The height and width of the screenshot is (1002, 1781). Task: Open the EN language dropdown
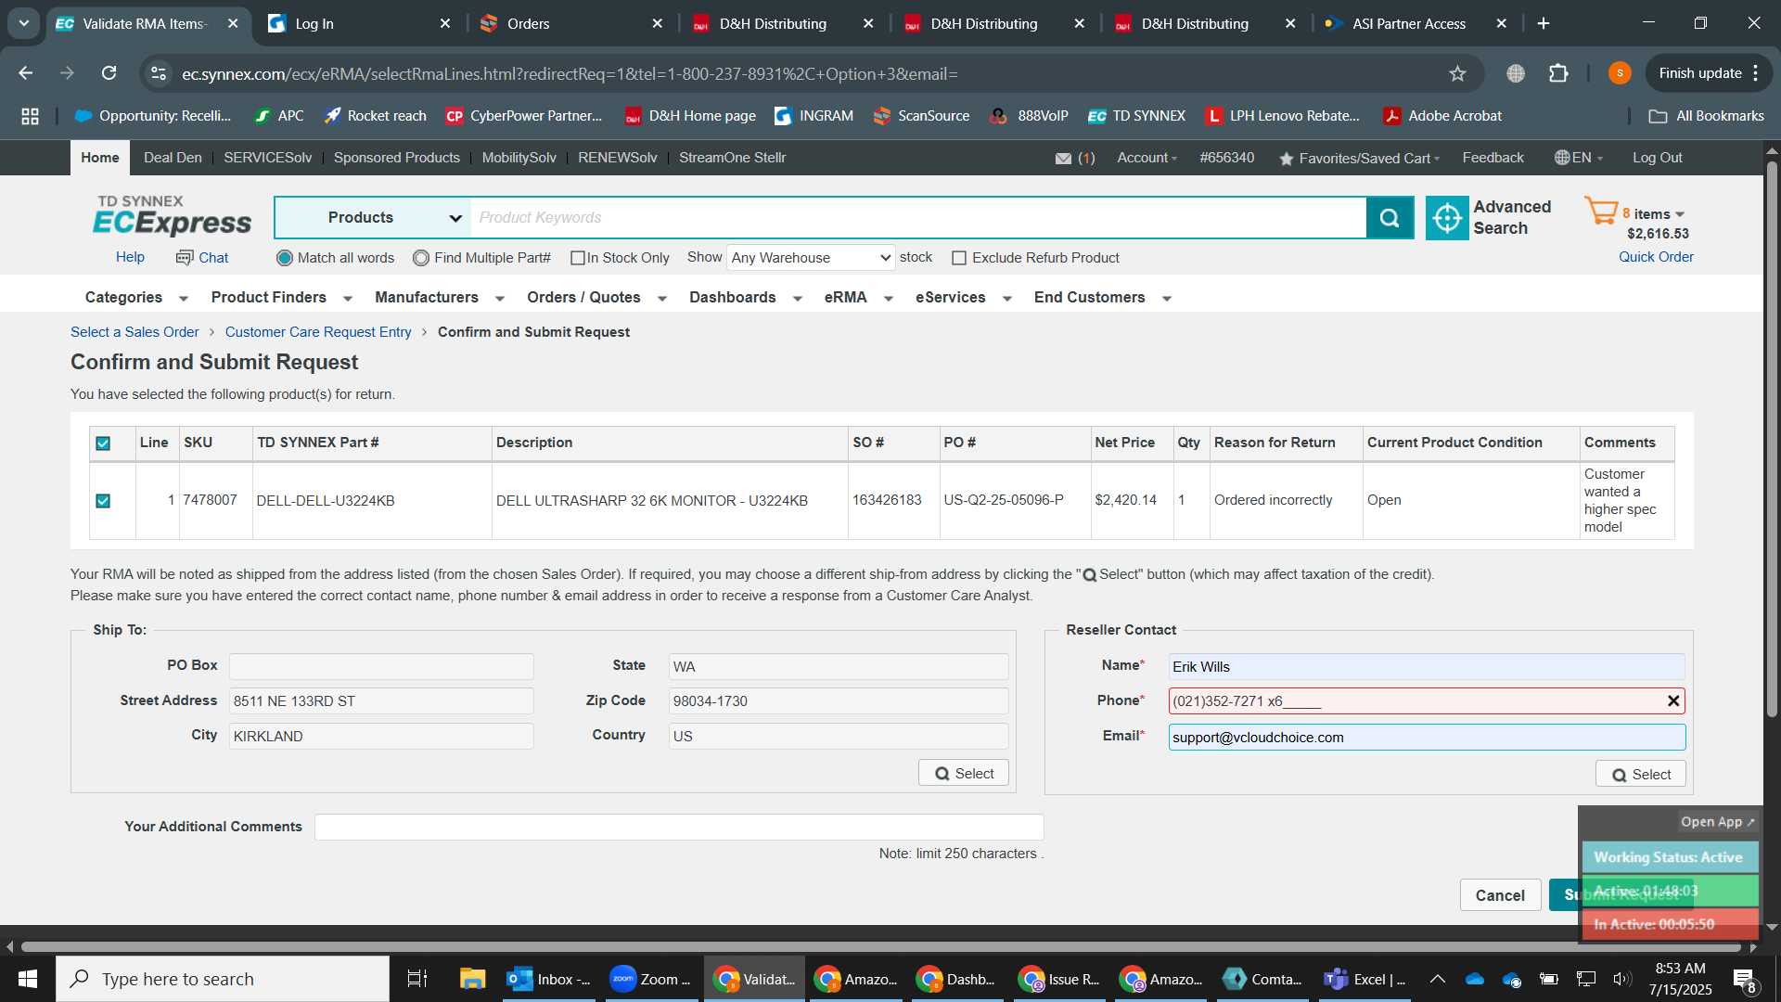[1578, 158]
